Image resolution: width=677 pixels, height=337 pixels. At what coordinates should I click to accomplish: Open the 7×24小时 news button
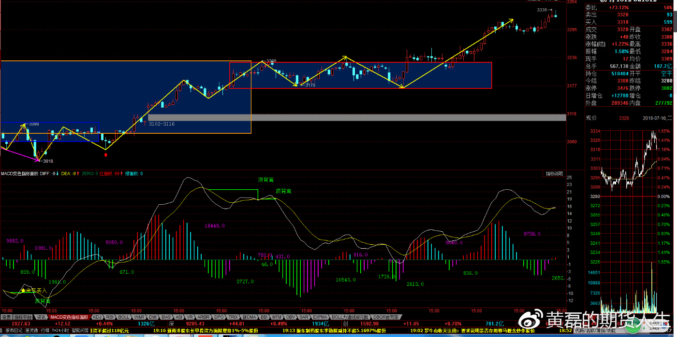(61, 330)
